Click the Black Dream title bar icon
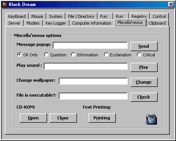This screenshot has height=141, width=176. pyautogui.click(x=5, y=4)
